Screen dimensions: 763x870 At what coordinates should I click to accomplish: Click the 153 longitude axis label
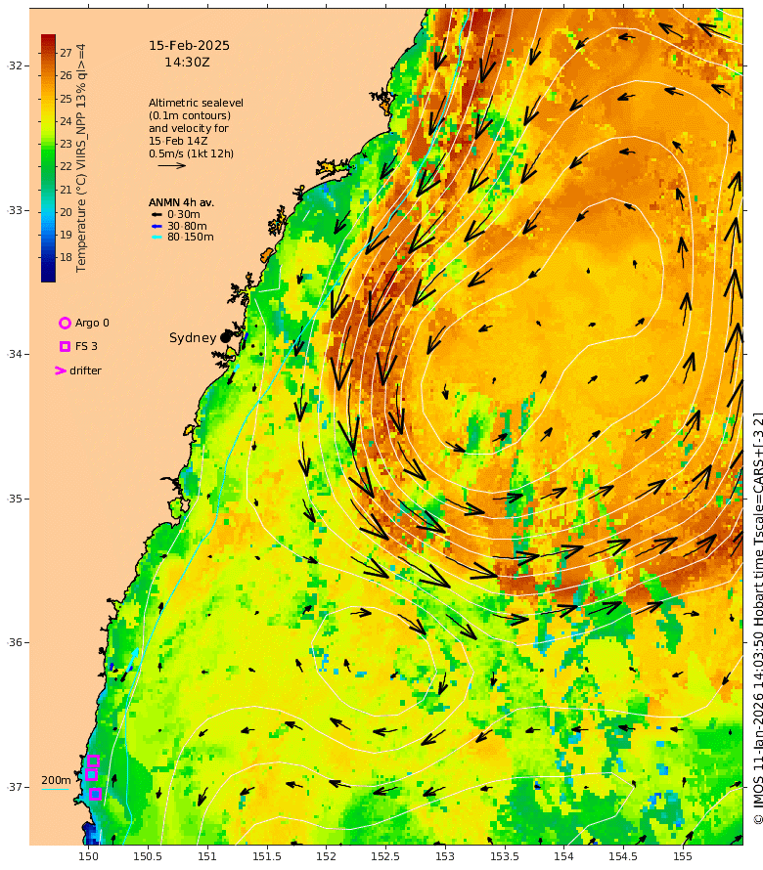445,856
